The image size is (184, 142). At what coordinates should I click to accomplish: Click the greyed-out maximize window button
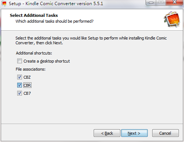tap(161, 2)
